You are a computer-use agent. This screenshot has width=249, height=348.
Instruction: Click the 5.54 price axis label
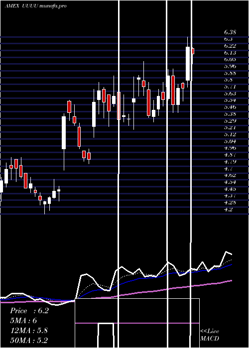tap(230, 100)
